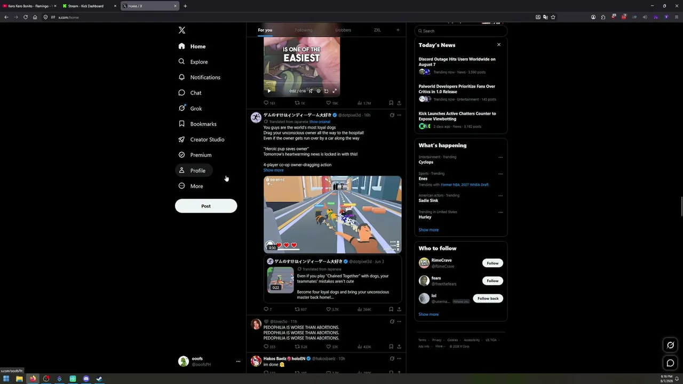Share the post with 364K views
683x384 pixels.
[399, 309]
